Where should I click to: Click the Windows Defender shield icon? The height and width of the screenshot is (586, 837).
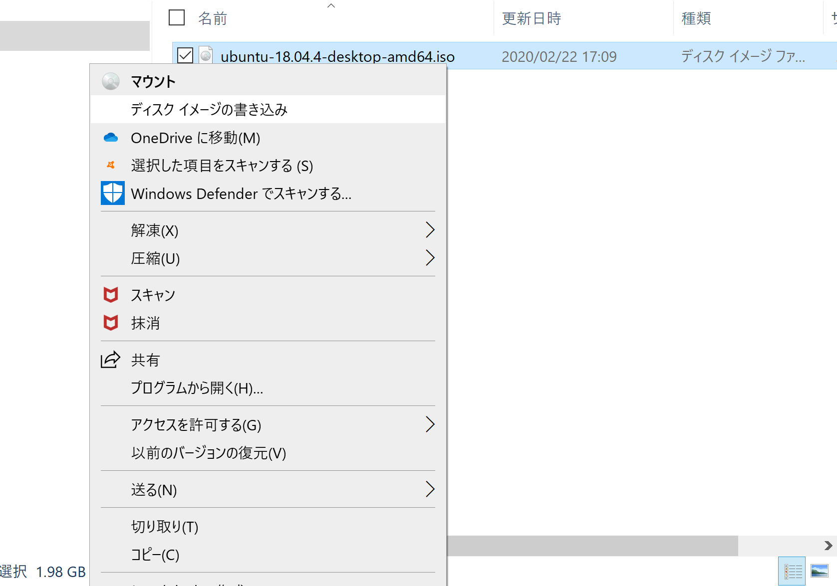113,193
